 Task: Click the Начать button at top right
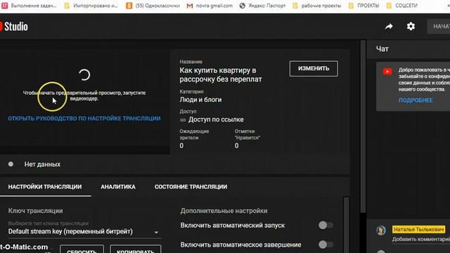439,27
